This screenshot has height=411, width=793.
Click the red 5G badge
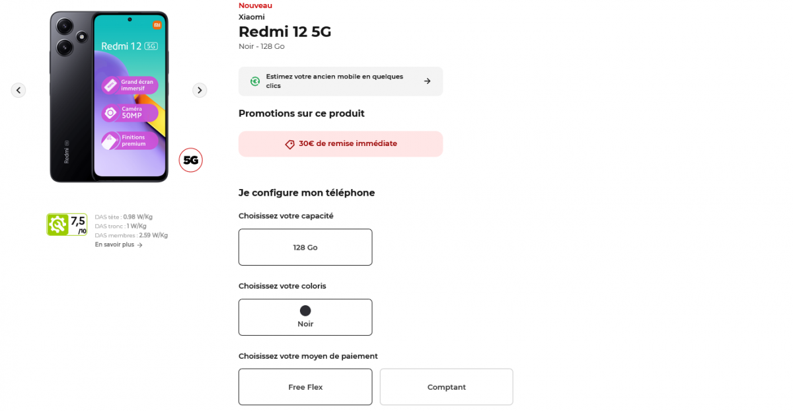[191, 160]
